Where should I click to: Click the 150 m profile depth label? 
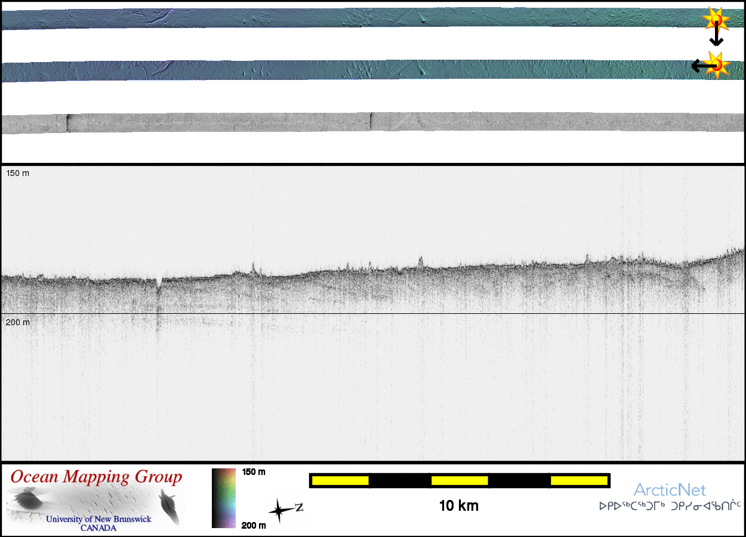click(17, 174)
